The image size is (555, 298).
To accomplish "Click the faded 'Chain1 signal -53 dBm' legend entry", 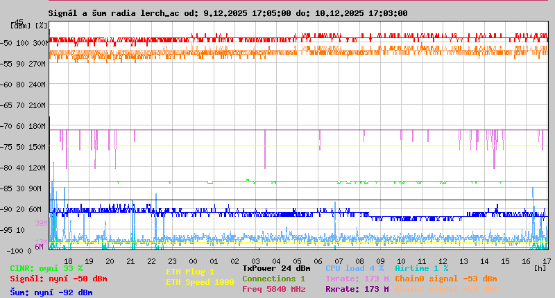I will click(x=446, y=289).
